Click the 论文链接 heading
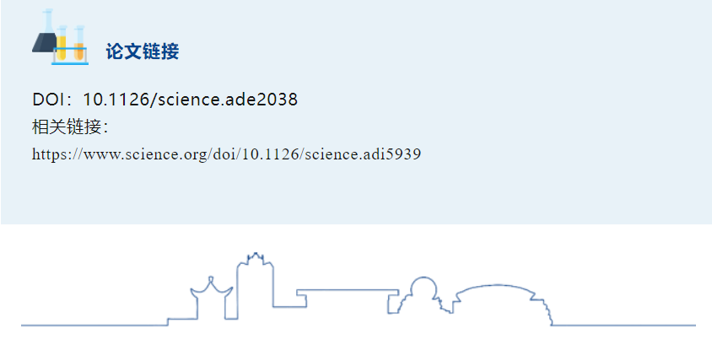This screenshot has height=345, width=712. click(x=142, y=51)
